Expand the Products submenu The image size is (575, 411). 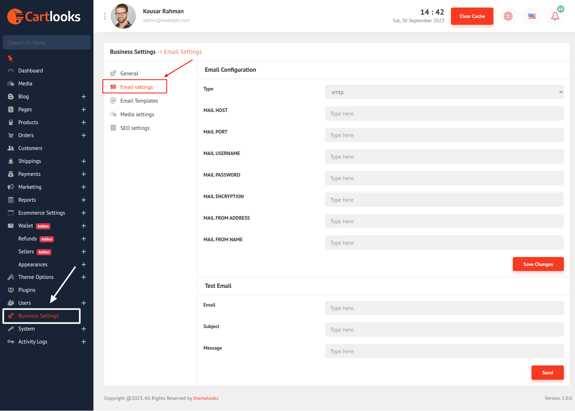[x=84, y=122]
